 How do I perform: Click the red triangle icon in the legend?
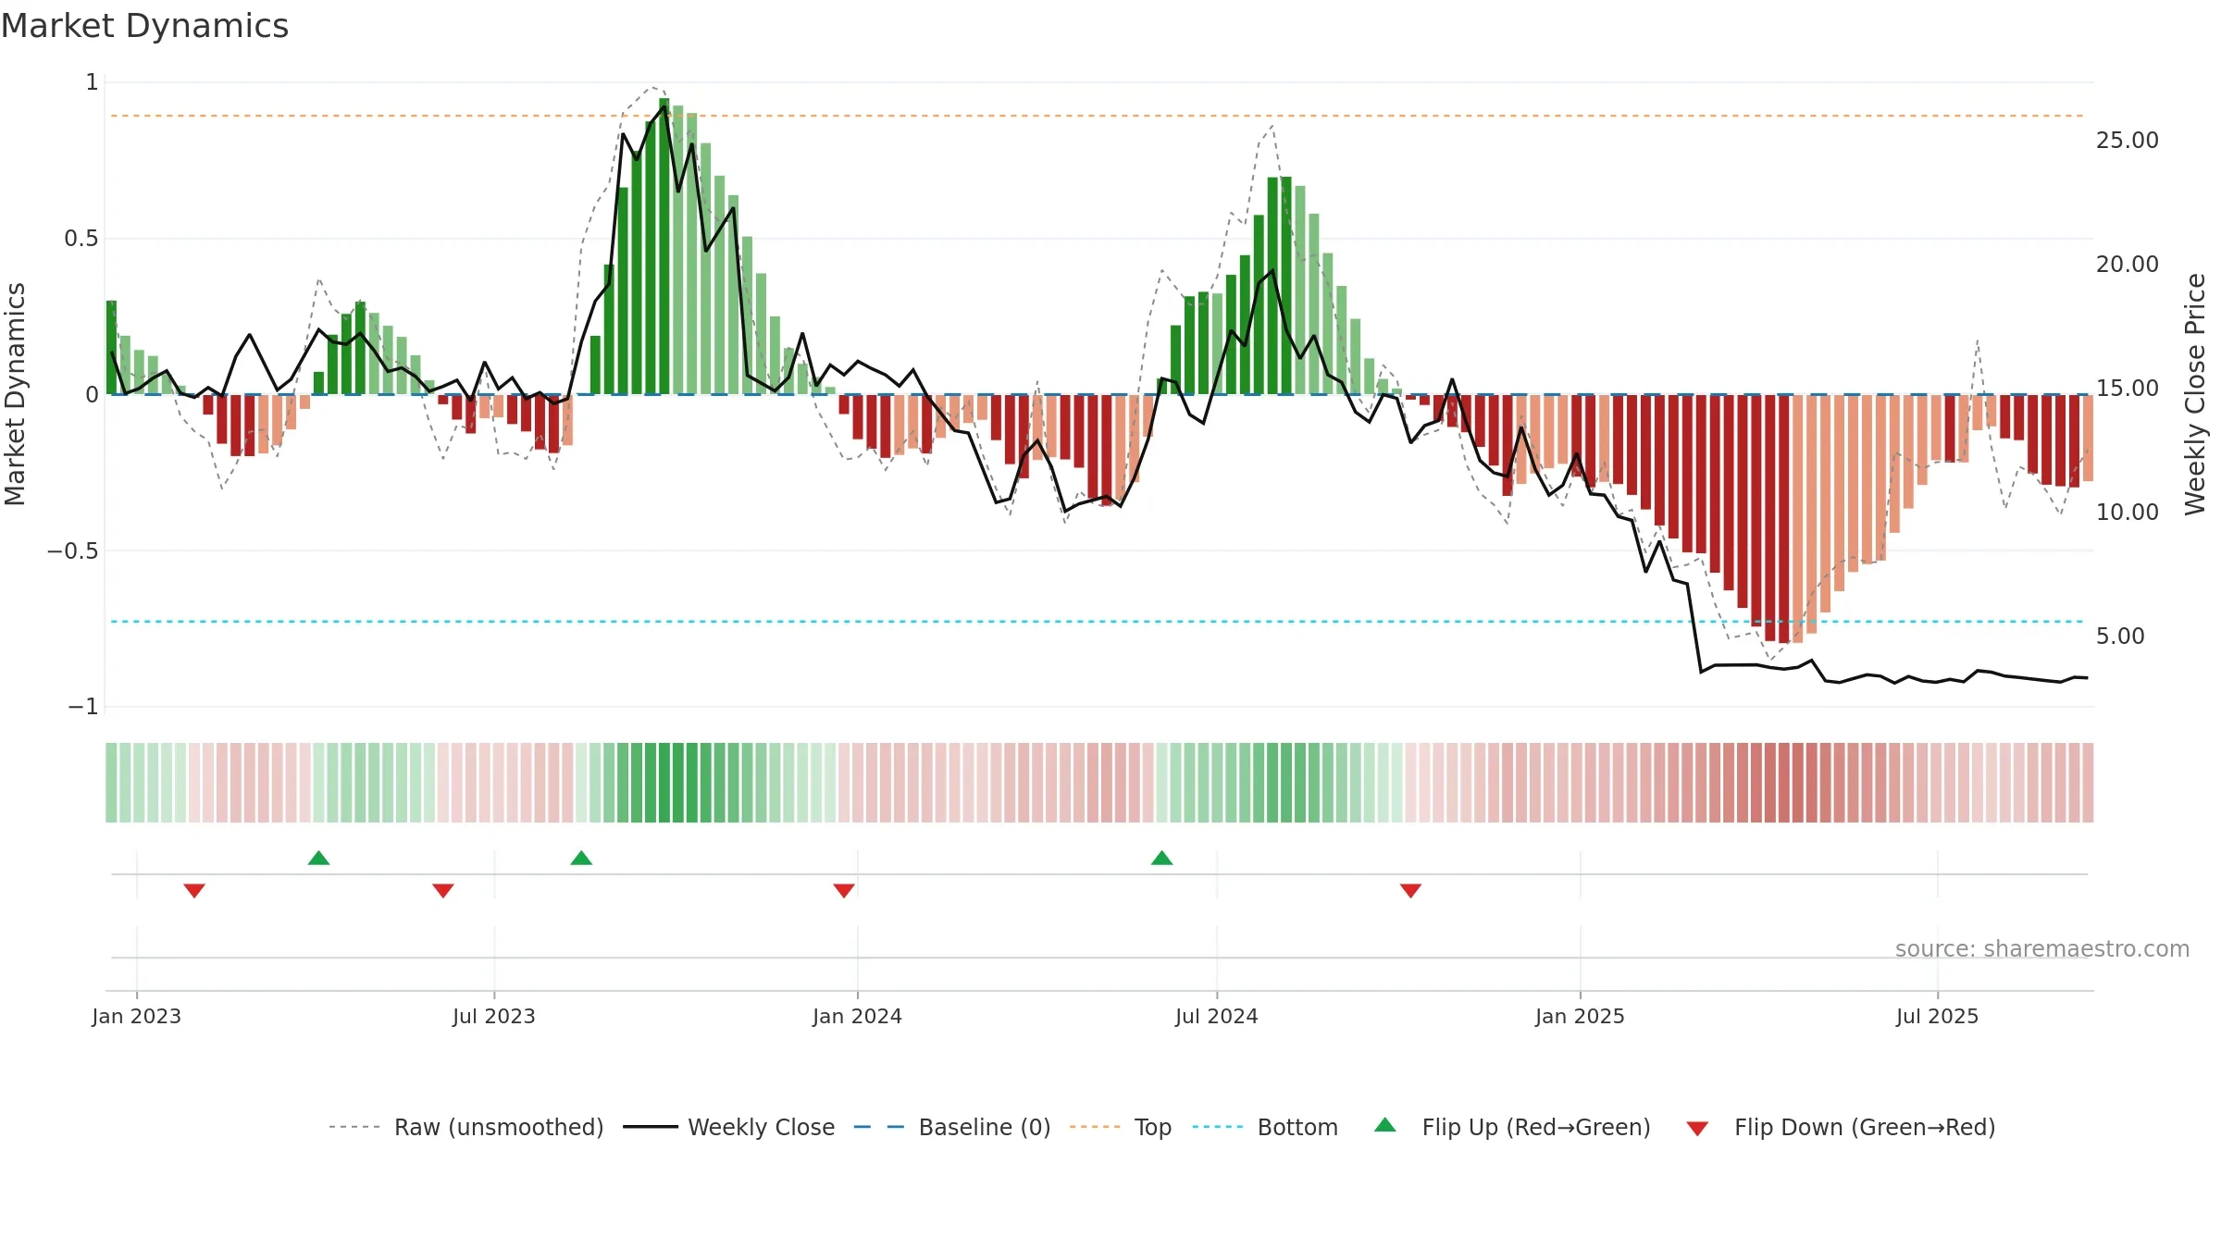click(x=1697, y=1129)
